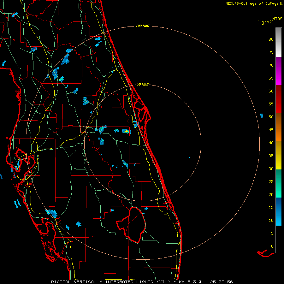
Task: Click the 0 value on the color scale
Action: point(272,246)
